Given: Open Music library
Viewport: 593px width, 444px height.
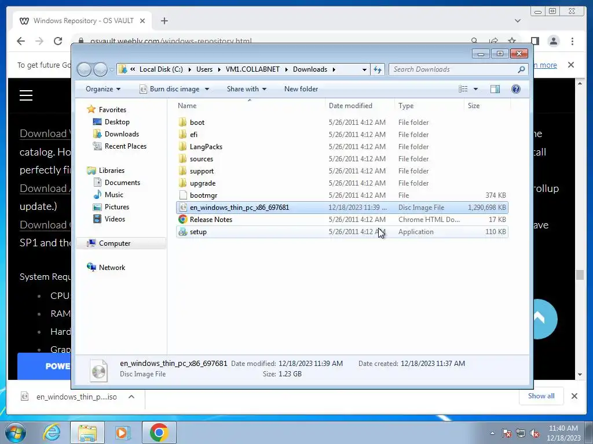Looking at the screenshot, I should pyautogui.click(x=114, y=194).
